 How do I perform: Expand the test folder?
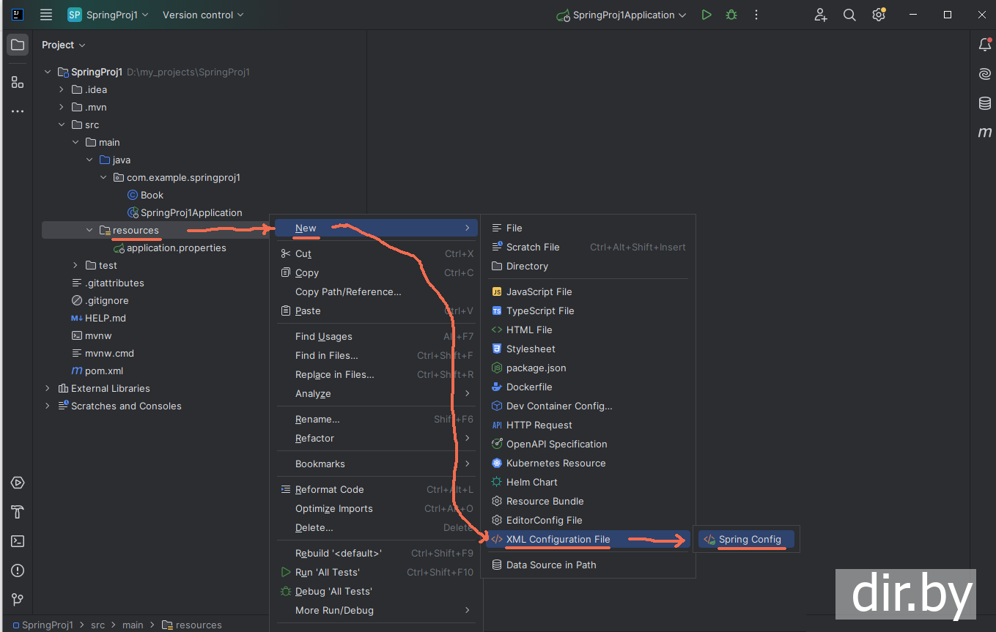click(x=75, y=265)
